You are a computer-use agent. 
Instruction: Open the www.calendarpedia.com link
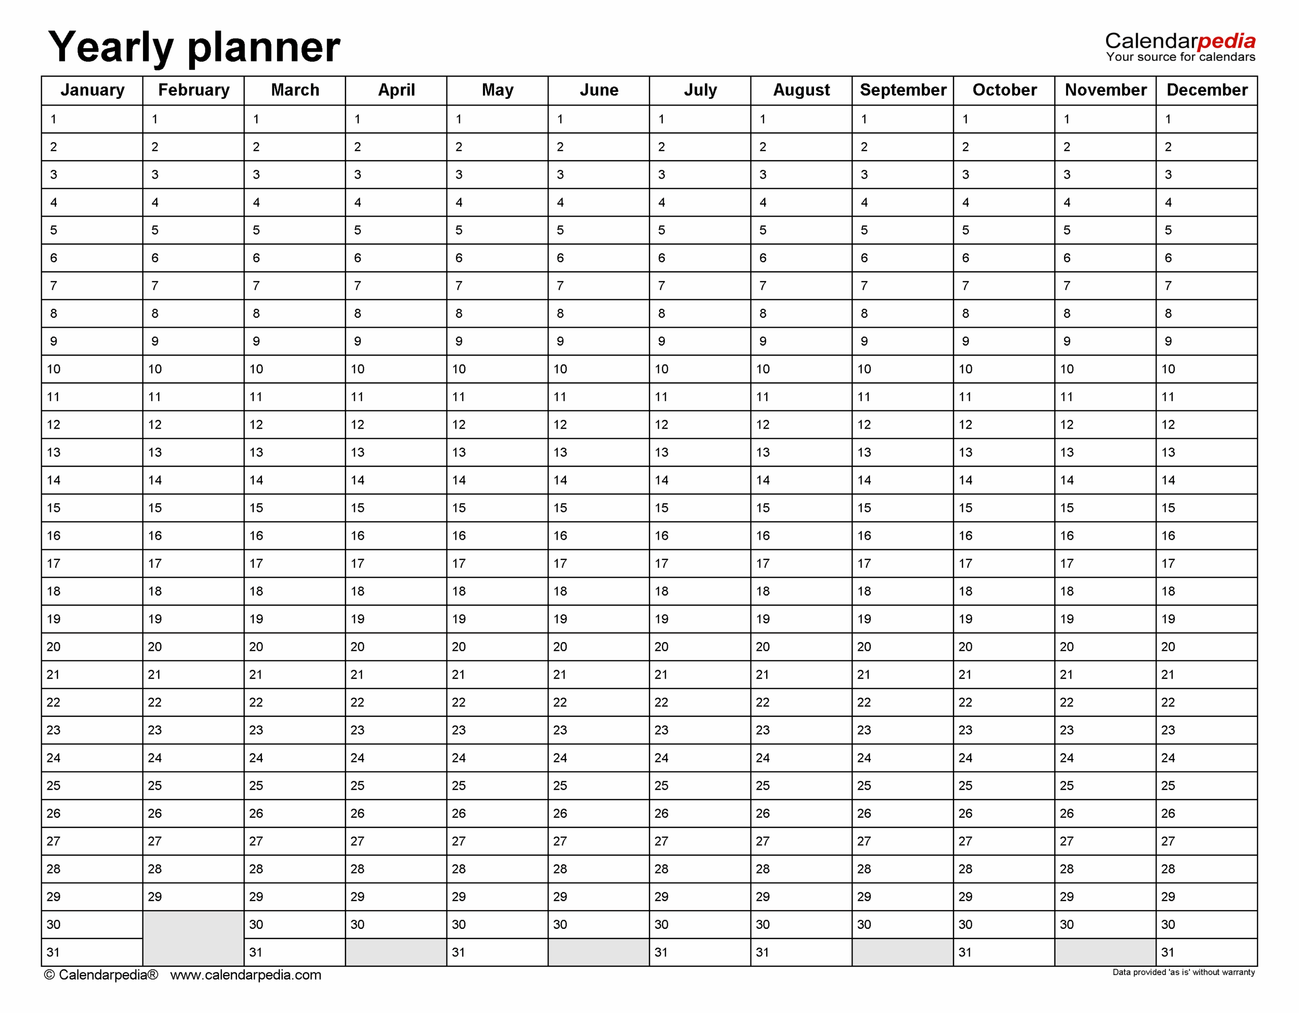tap(245, 975)
